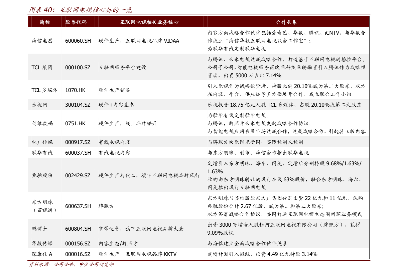The width and height of the screenshot is (398, 274).
Task: Click the 鹏博士 name cell
Action: [39, 229]
